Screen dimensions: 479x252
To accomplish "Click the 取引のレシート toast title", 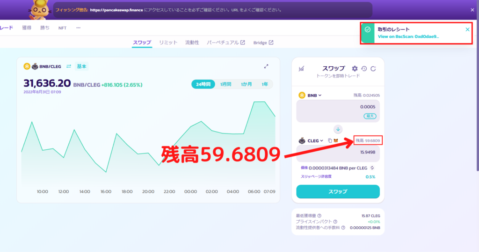I will (393, 29).
